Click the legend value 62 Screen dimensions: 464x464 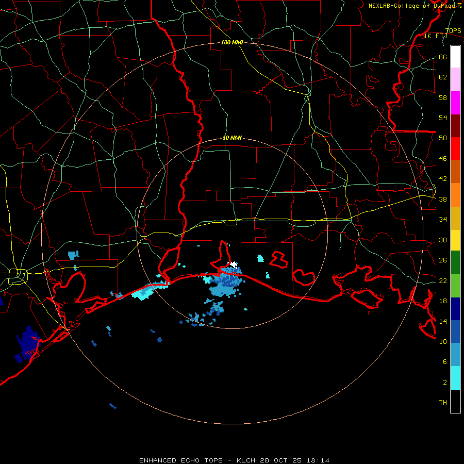(x=443, y=77)
